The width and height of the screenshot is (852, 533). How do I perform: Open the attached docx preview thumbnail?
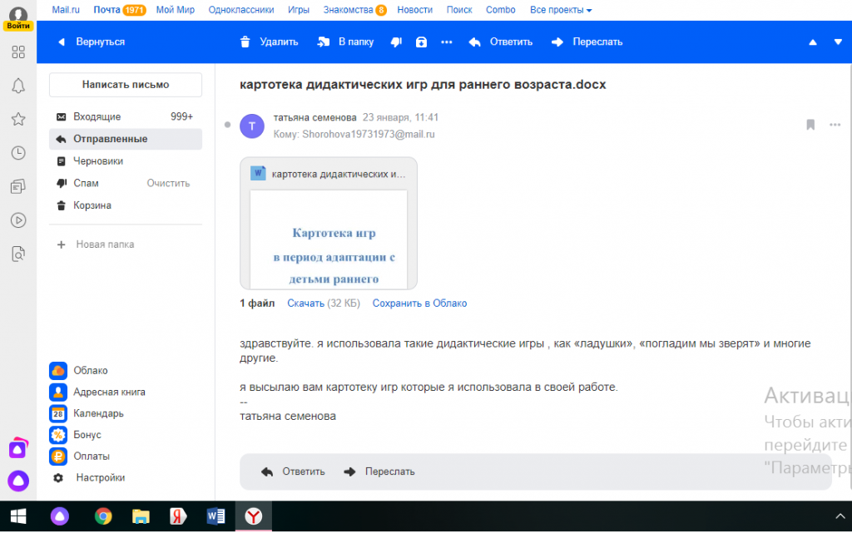[328, 237]
